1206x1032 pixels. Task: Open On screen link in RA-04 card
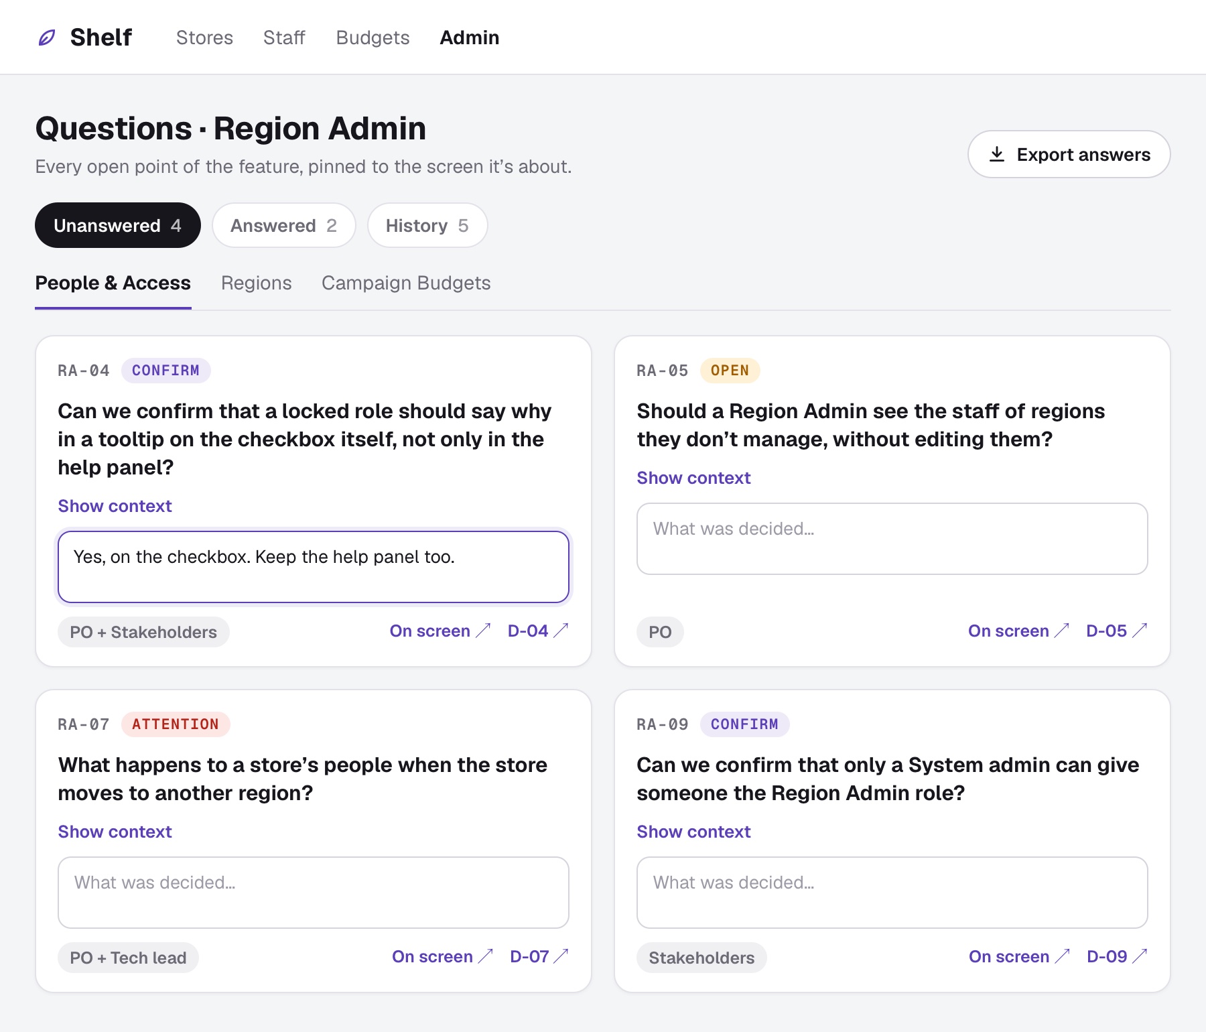coord(440,631)
